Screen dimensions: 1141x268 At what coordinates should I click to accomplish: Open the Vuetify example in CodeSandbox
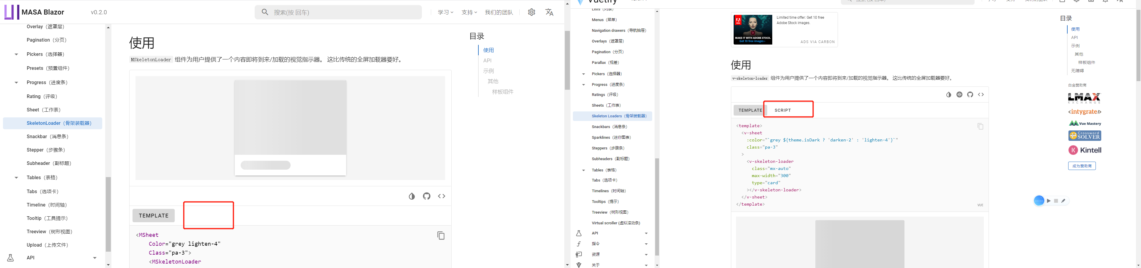point(959,94)
